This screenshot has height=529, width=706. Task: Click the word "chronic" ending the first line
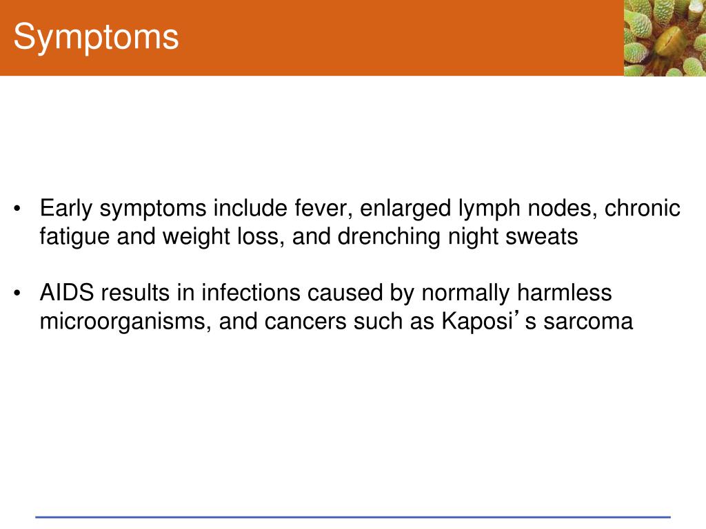coord(642,208)
